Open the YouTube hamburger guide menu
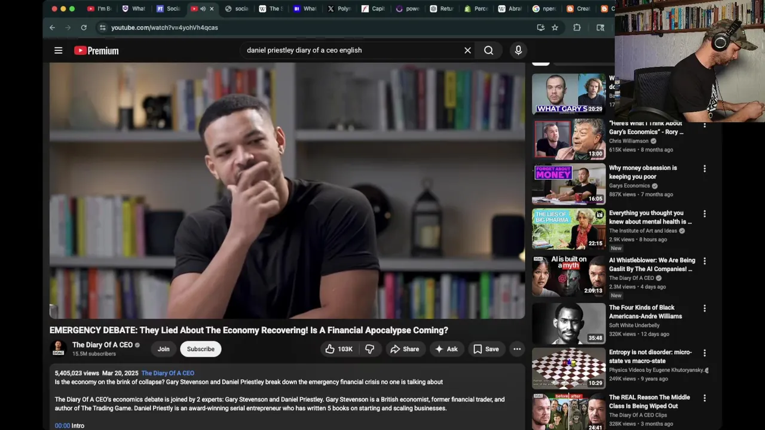 58,51
